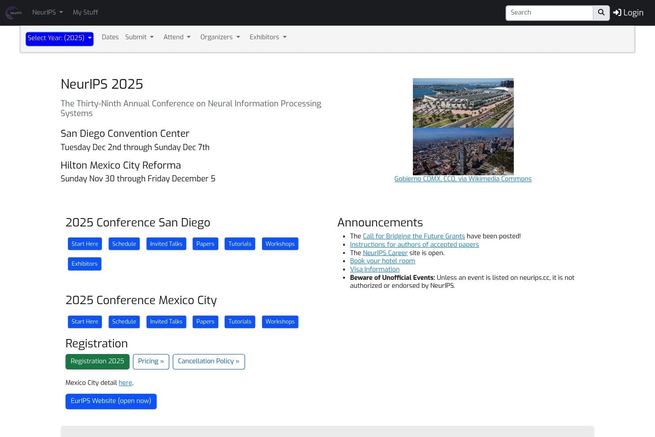655x437 pixels.
Task: Go to the Dates page
Action: (x=110, y=37)
